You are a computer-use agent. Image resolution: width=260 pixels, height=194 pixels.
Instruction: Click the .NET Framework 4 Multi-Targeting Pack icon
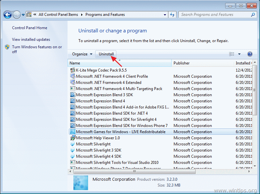pyautogui.click(x=72, y=88)
